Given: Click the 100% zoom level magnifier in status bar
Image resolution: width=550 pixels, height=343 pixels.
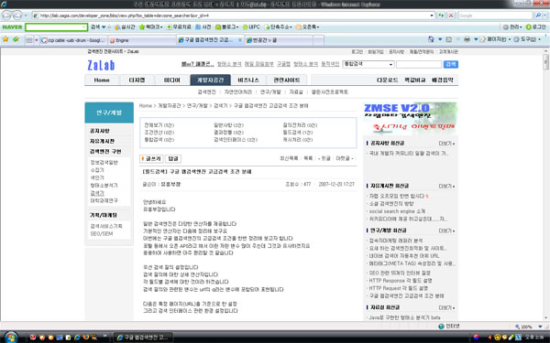Looking at the screenshot, I should pos(518,327).
